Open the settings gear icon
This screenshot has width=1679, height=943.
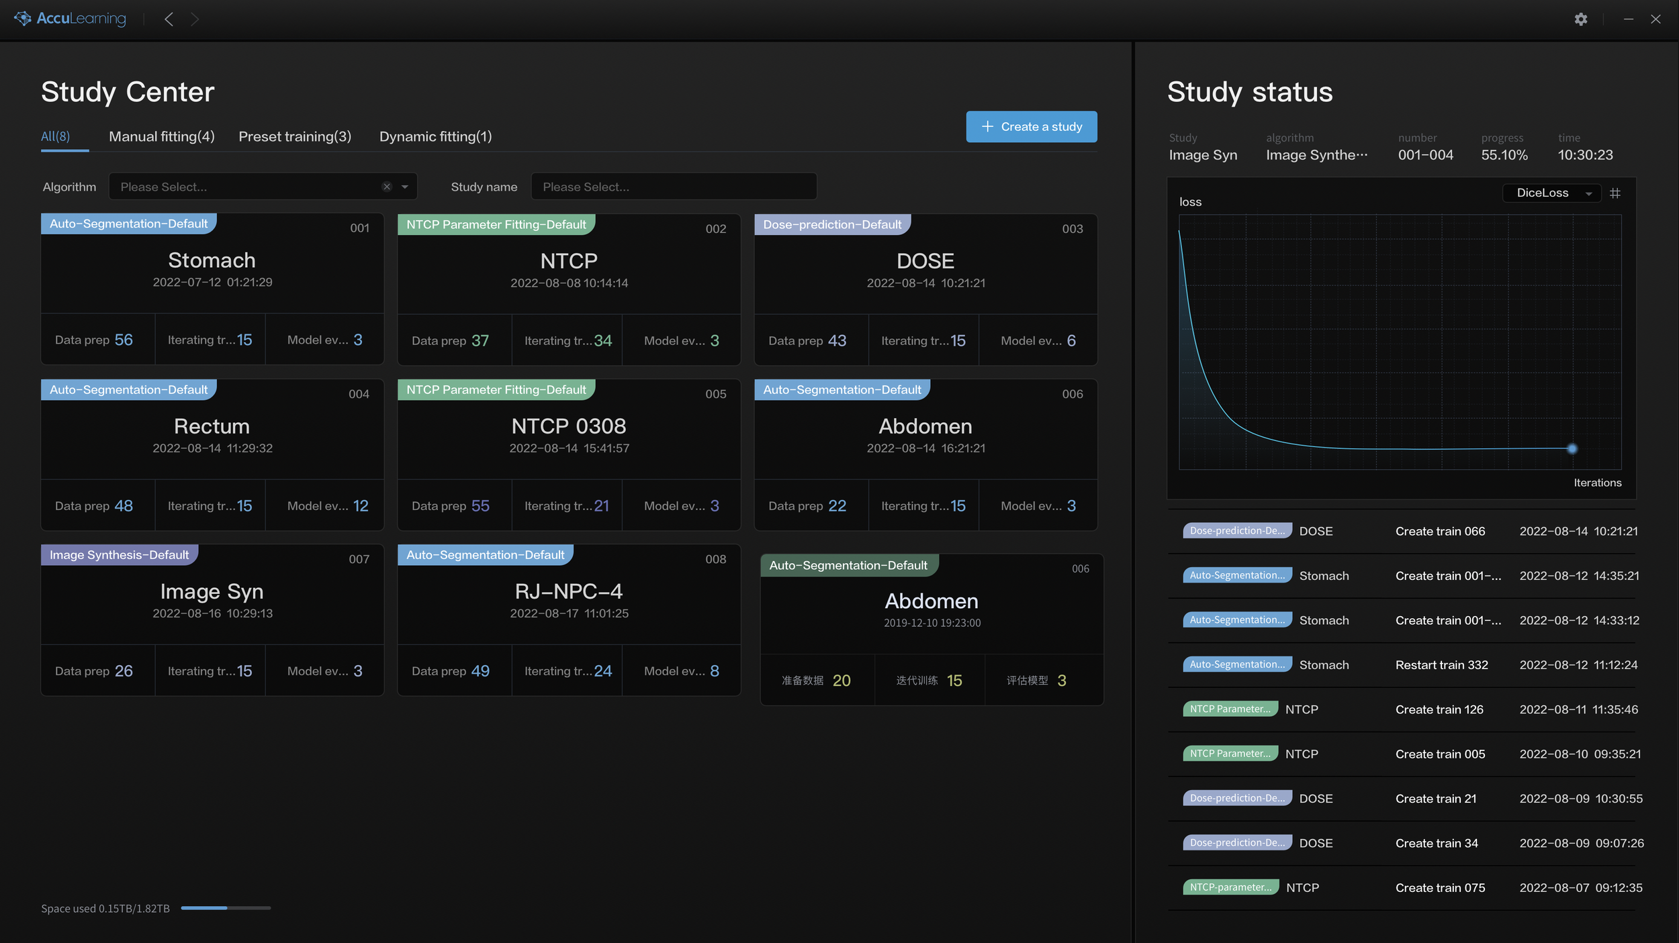tap(1581, 19)
